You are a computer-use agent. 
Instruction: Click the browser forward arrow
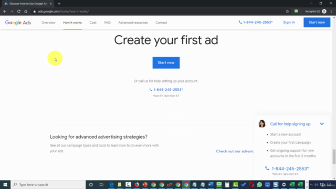[12, 12]
